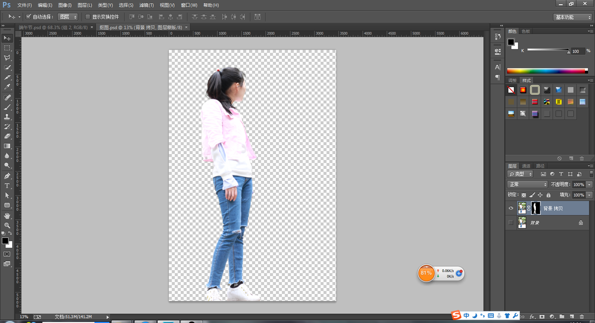Image resolution: width=595 pixels, height=323 pixels.
Task: Hide the 背景 拷贝 layer
Action: tap(511, 208)
